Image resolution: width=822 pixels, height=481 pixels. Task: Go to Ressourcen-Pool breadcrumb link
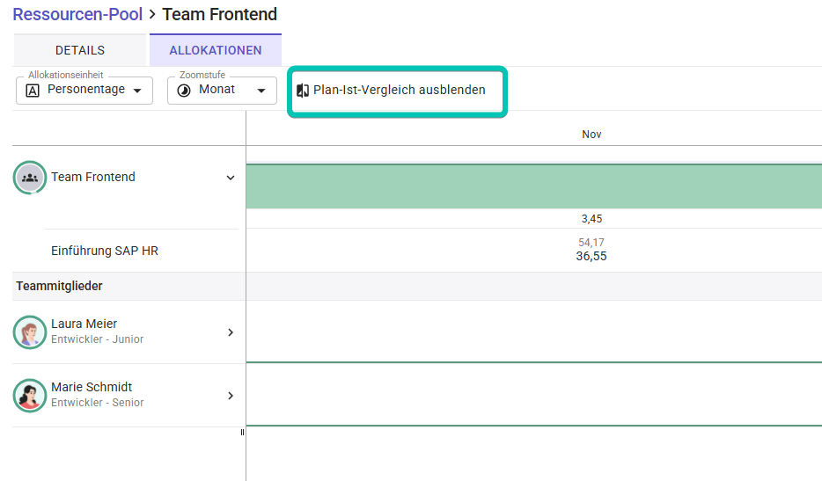click(77, 14)
